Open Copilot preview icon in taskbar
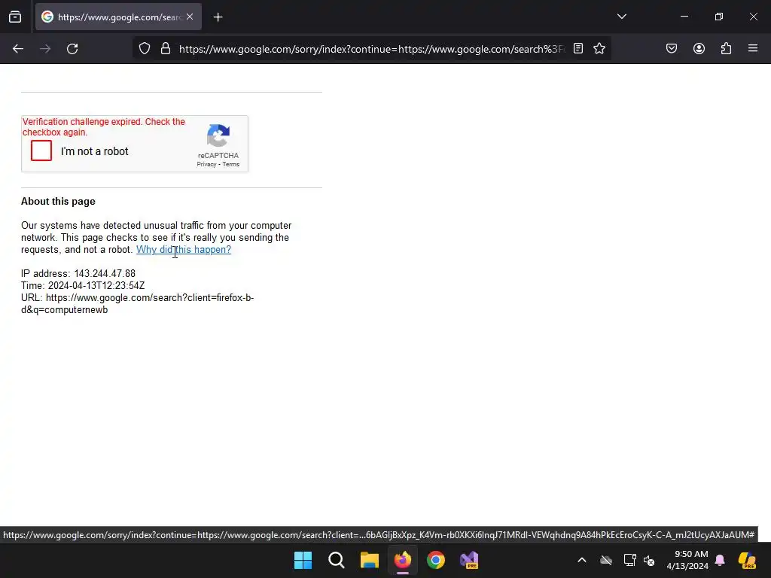Screen dimensions: 771x578 [747, 560]
